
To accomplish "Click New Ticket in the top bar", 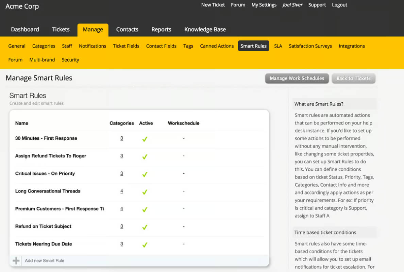I will pyautogui.click(x=213, y=5).
